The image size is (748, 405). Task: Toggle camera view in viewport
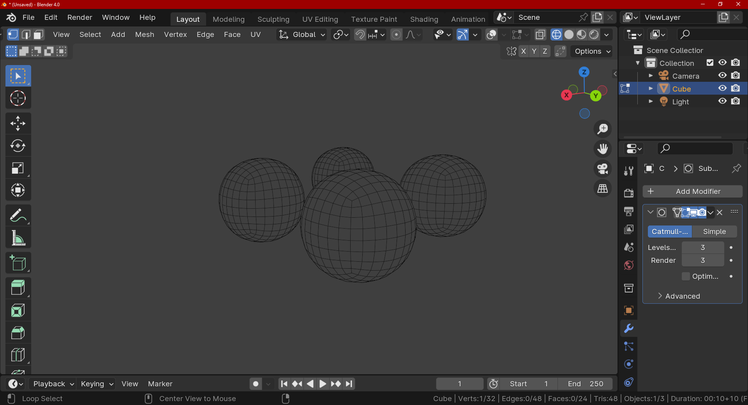602,169
